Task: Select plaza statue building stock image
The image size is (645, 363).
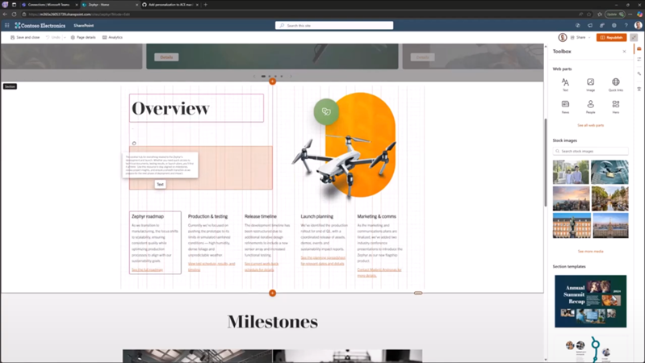Action: [x=571, y=225]
